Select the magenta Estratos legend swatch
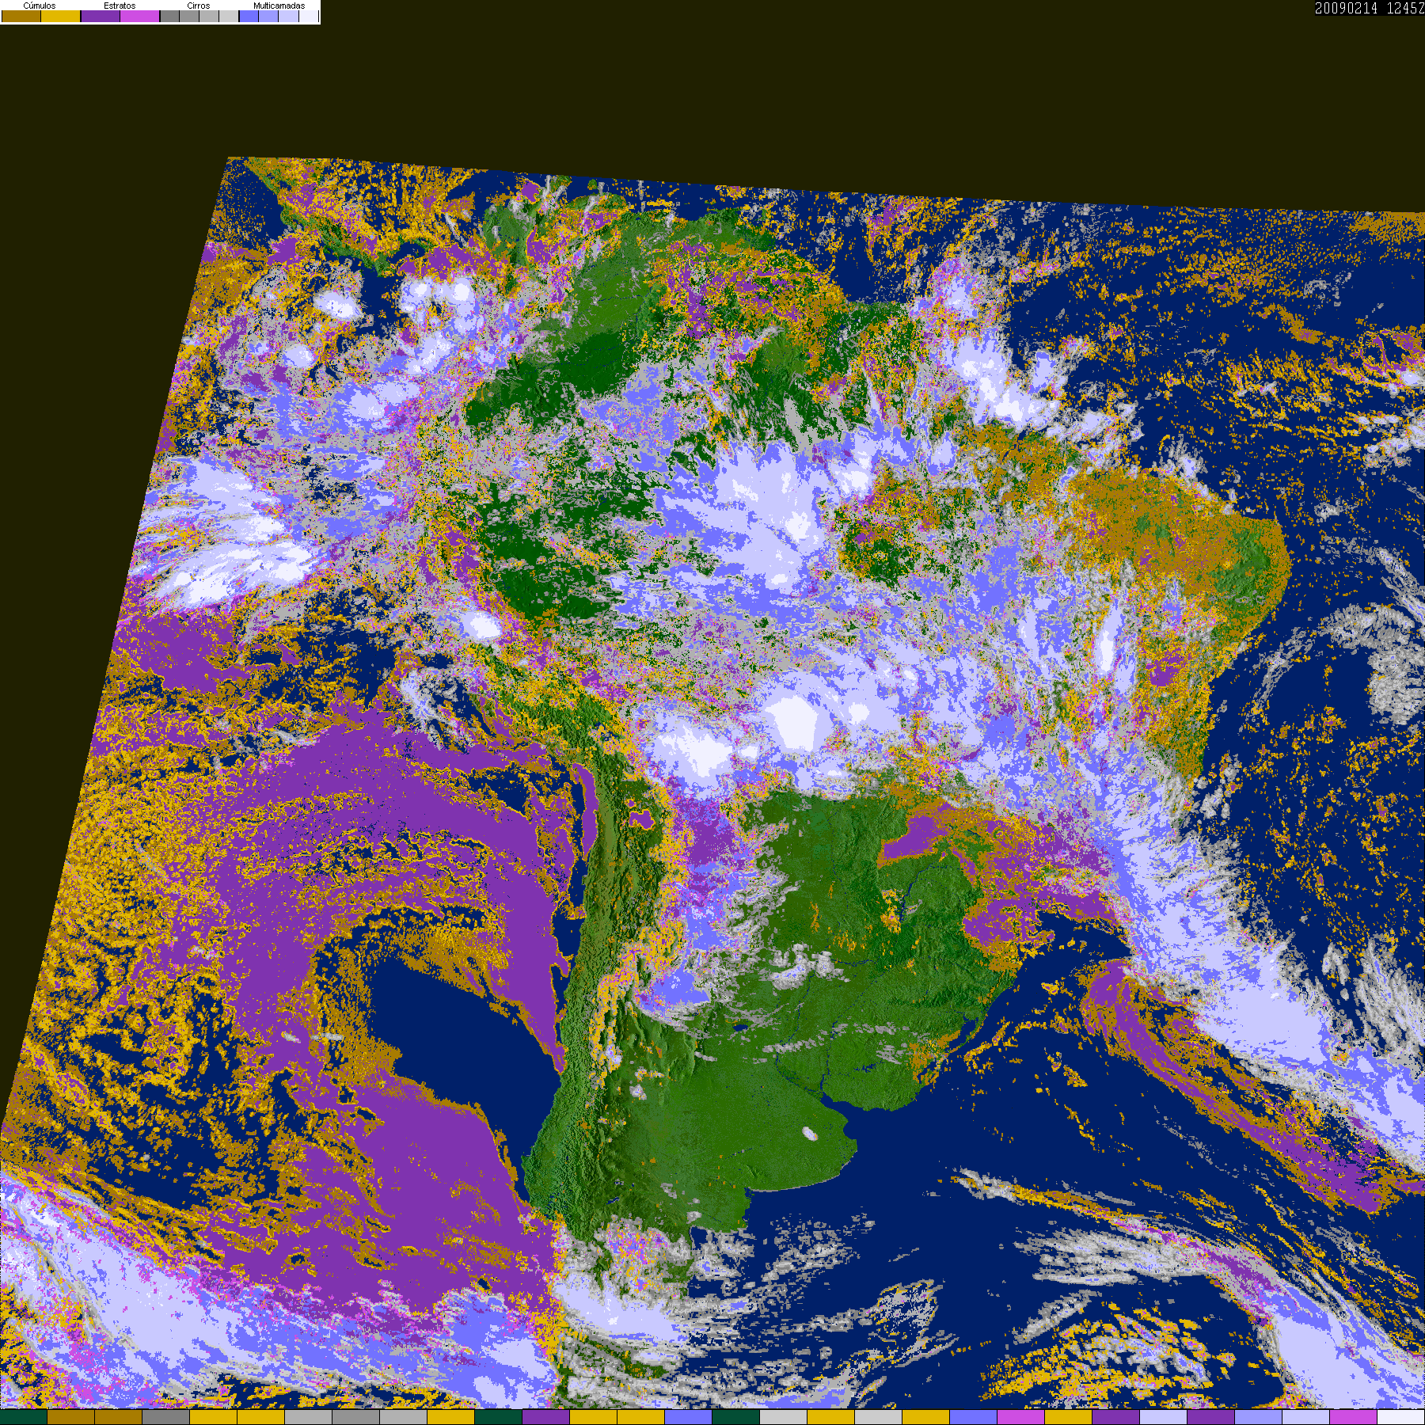Screen dimensions: 1425x1425 click(x=139, y=16)
